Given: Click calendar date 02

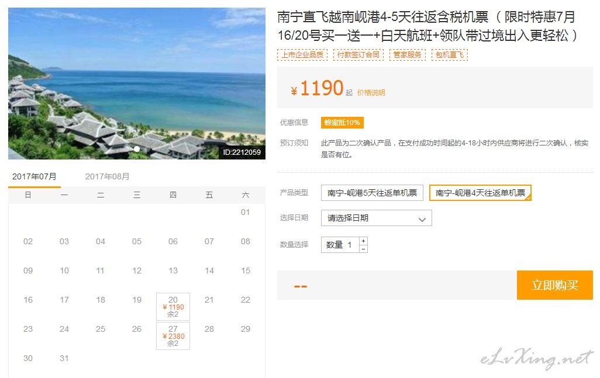Looking at the screenshot, I should coord(28,241).
